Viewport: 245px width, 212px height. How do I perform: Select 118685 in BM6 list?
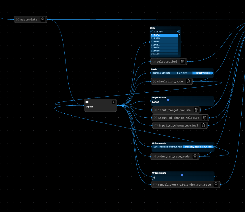click(164, 51)
